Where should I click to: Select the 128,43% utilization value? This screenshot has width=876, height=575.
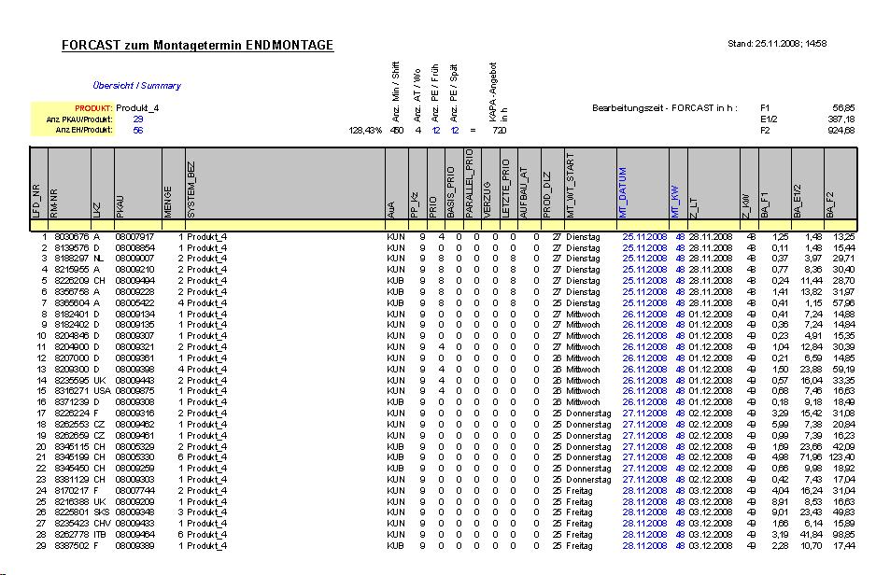point(365,130)
